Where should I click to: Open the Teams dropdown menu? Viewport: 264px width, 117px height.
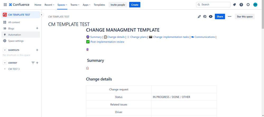(x=75, y=5)
